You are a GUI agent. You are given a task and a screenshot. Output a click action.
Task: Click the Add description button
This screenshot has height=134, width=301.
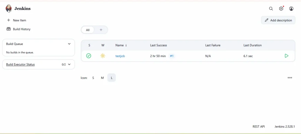click(x=278, y=20)
